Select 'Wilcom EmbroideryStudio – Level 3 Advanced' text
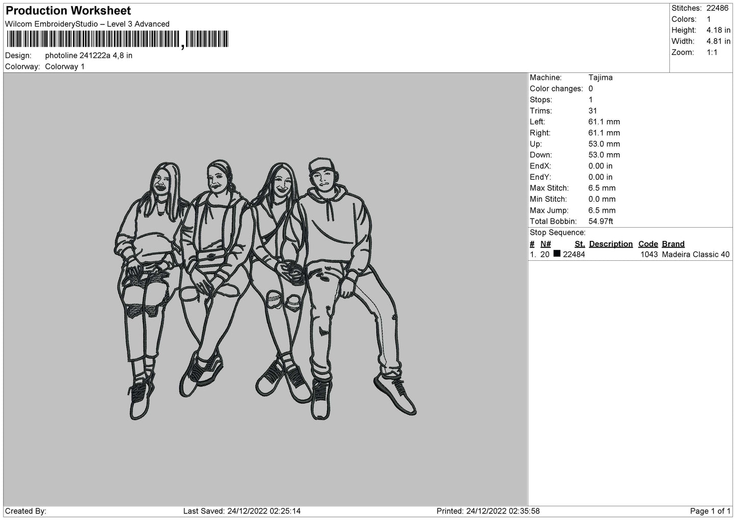This screenshot has height=520, width=736. click(x=87, y=24)
